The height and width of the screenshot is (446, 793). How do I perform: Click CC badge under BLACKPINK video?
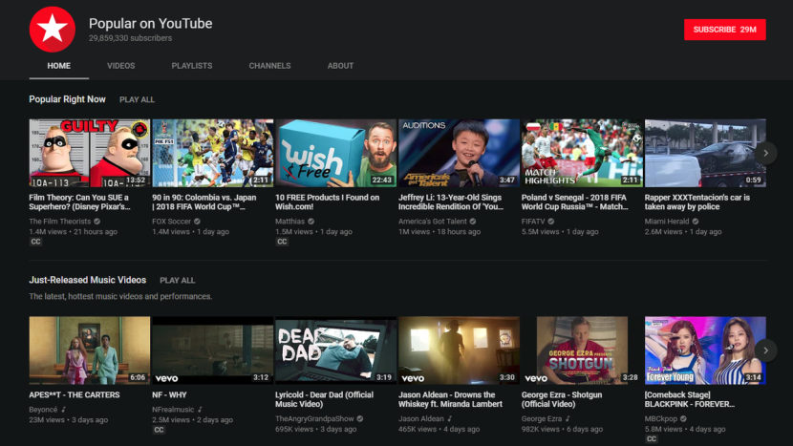click(651, 439)
